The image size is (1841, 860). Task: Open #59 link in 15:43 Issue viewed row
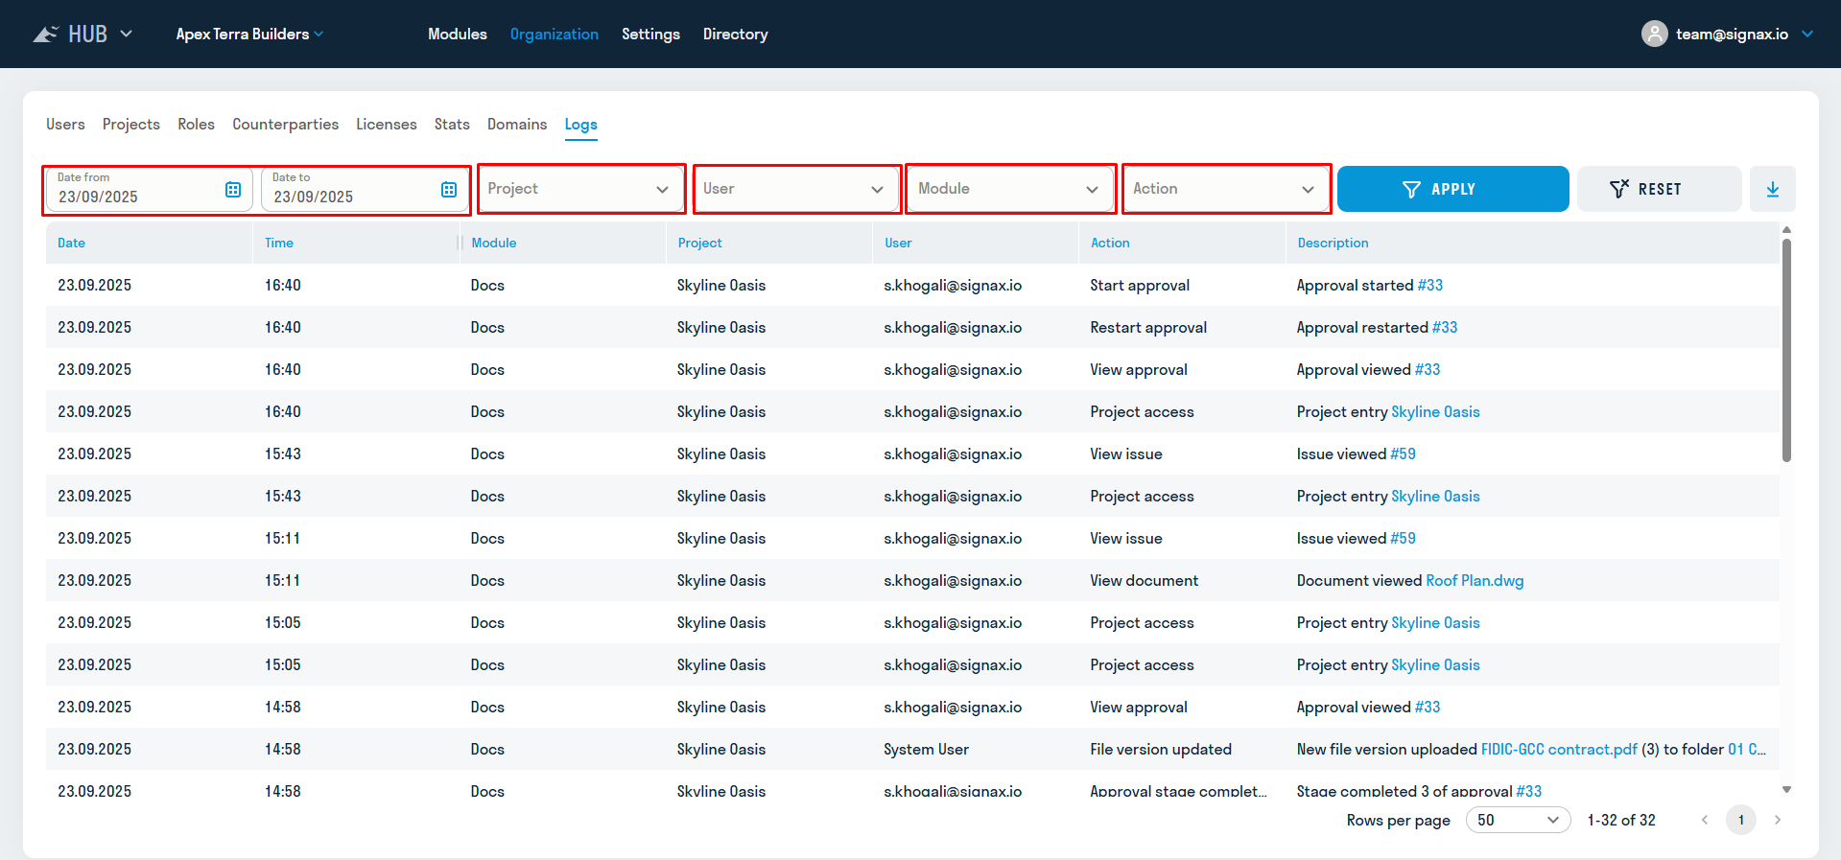pyautogui.click(x=1404, y=453)
